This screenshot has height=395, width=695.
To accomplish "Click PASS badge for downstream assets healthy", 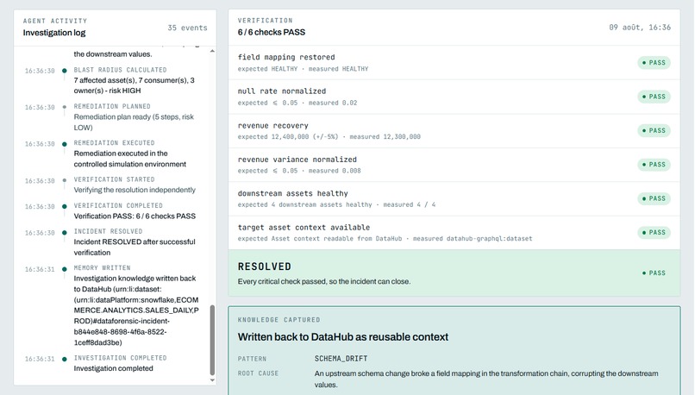I will (x=654, y=198).
